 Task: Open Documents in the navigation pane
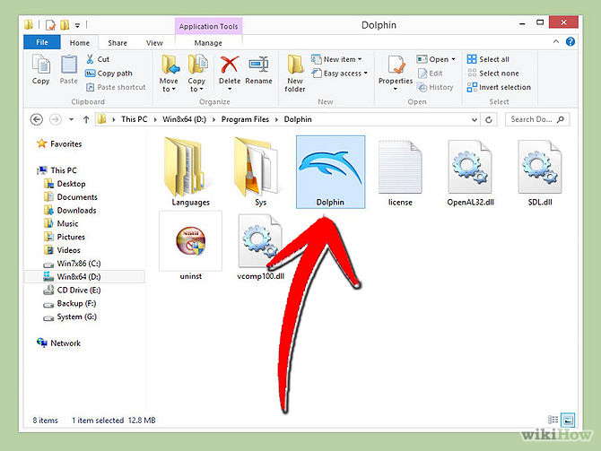(x=71, y=197)
